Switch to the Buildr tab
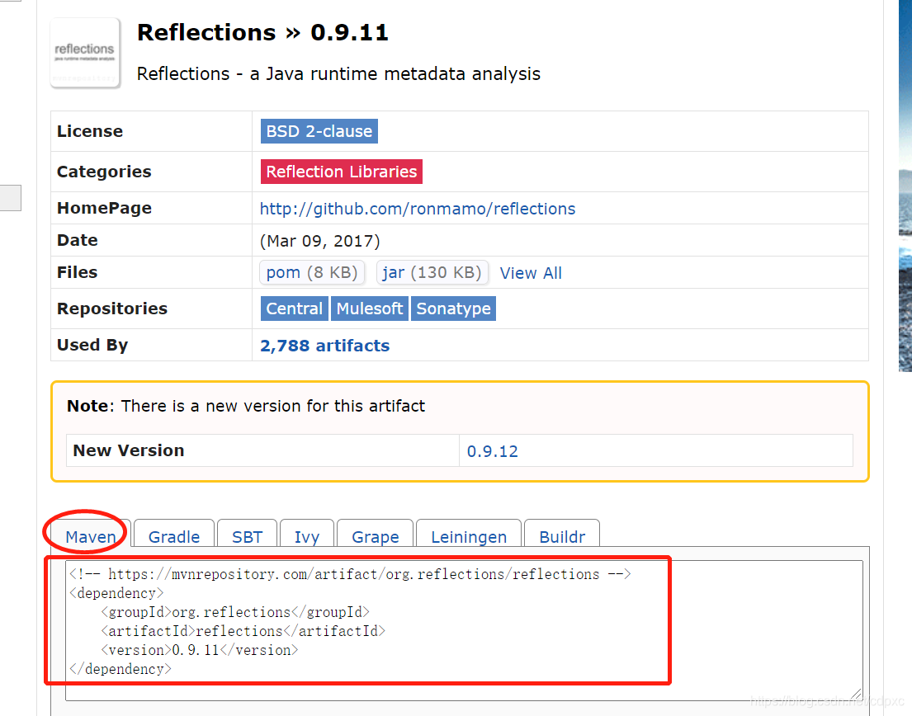Viewport: 912px width, 716px height. (x=562, y=535)
